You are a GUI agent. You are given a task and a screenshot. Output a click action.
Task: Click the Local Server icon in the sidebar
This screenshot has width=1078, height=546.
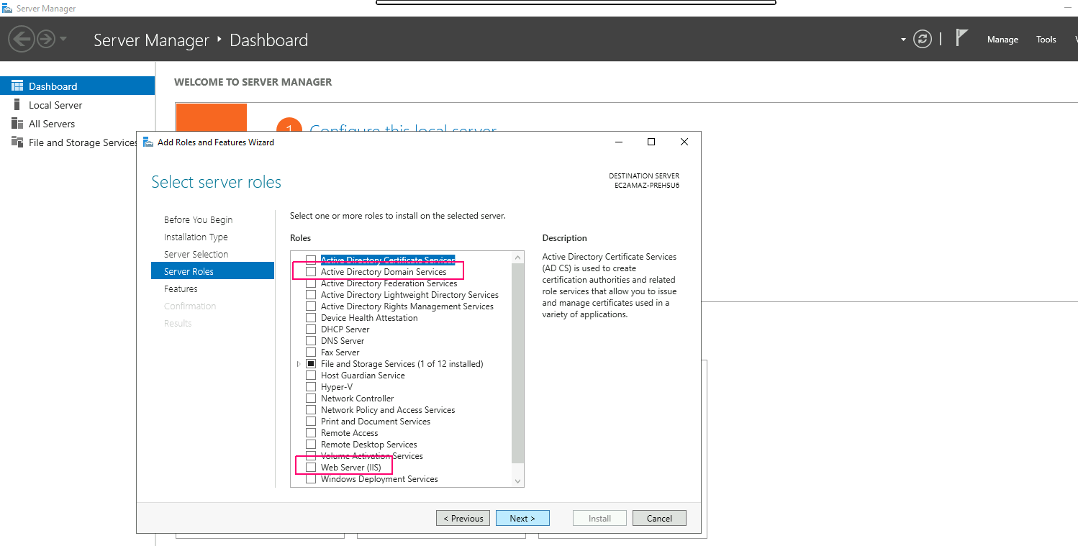17,104
